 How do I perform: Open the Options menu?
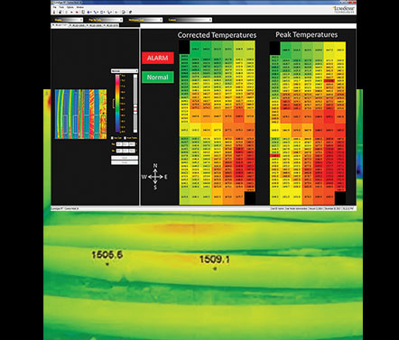coord(70,7)
